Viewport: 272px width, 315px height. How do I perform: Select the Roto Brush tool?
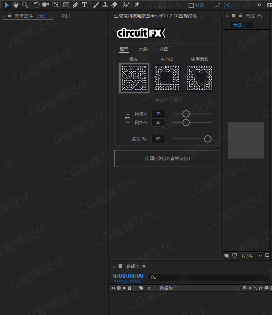pyautogui.click(x=126, y=5)
